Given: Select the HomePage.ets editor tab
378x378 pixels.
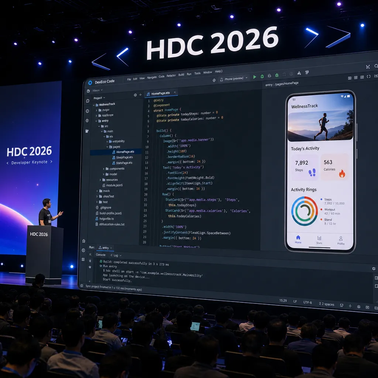Looking at the screenshot, I should (160, 93).
